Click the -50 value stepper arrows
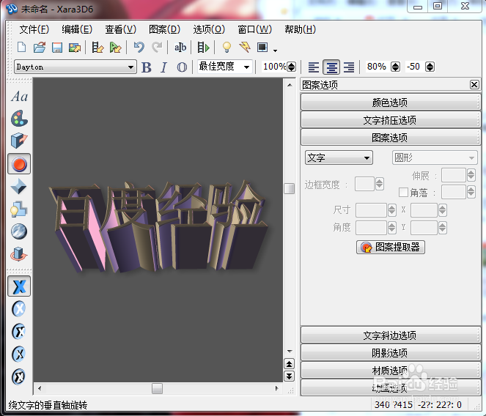The width and height of the screenshot is (486, 416). coord(430,67)
